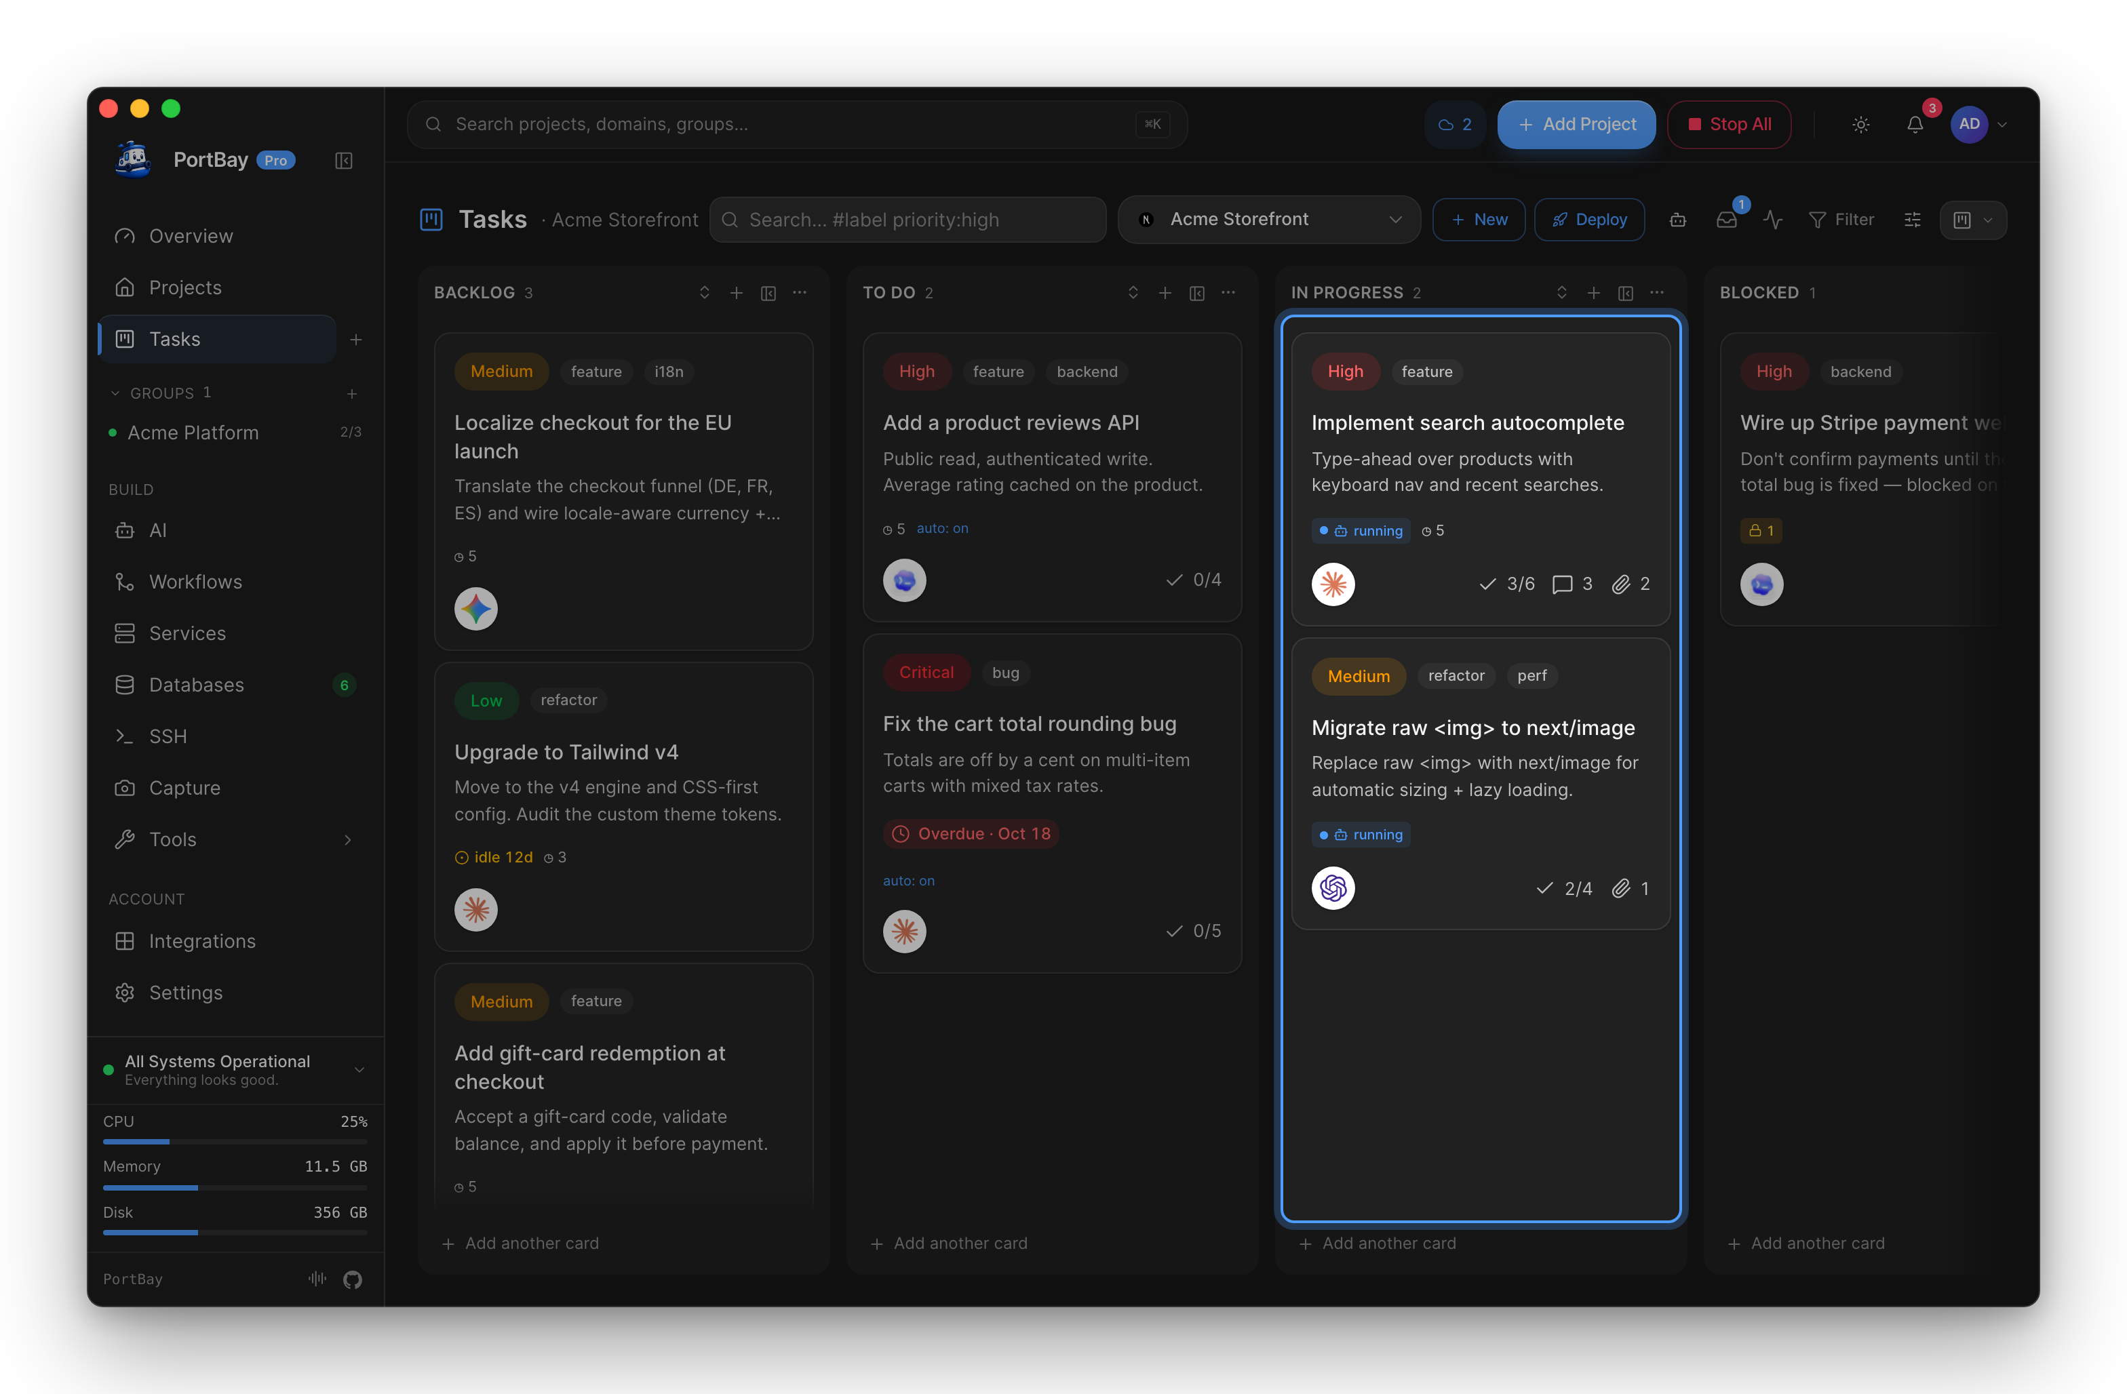
Task: Open the activity pulse icon in Tasks toolbar
Action: click(x=1773, y=220)
